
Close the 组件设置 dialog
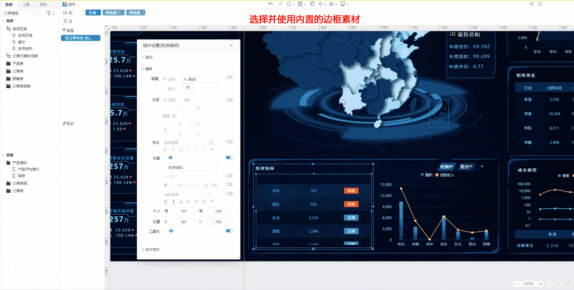tap(231, 45)
